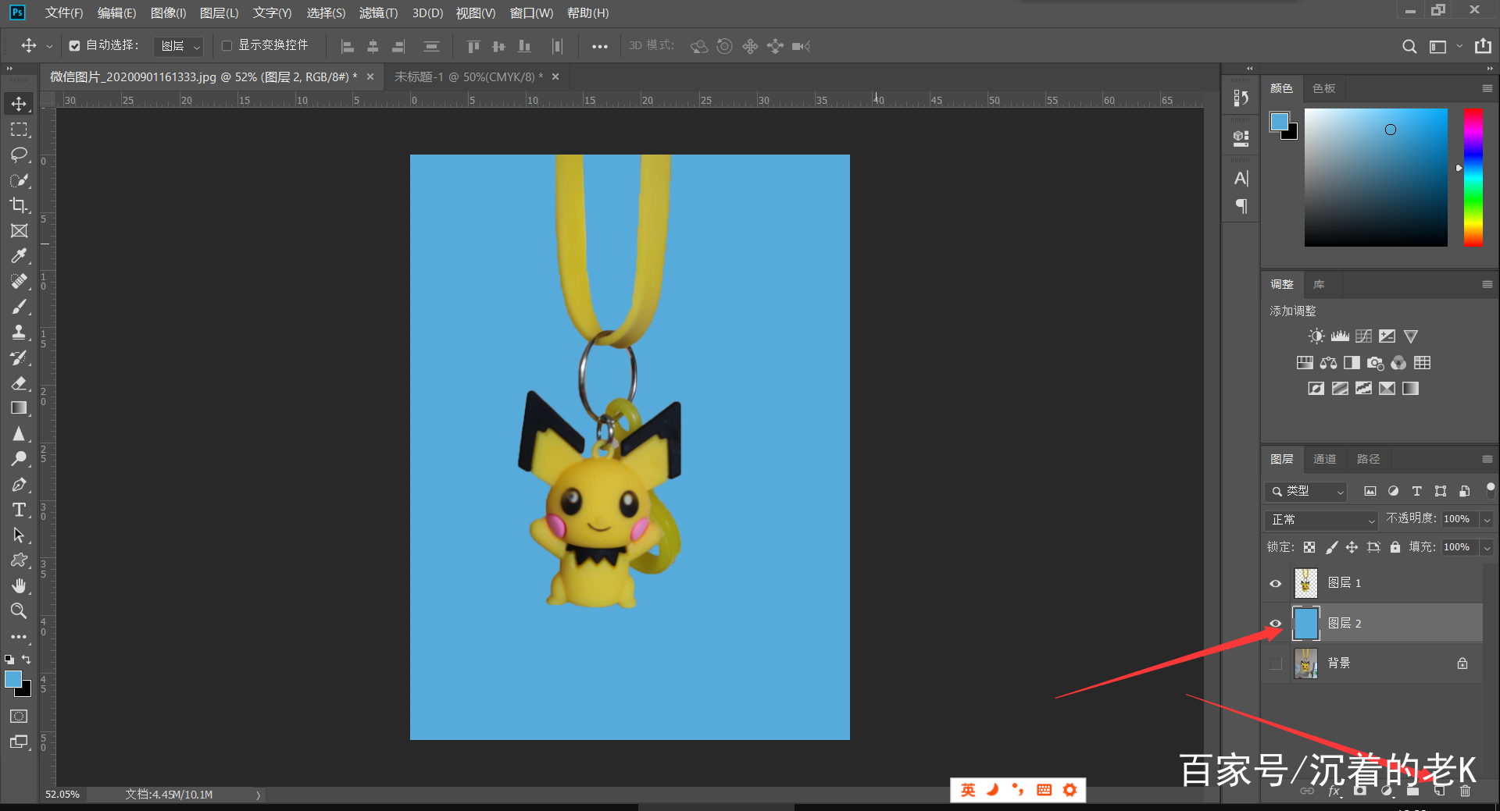Open the 正常 blend mode dropdown
1500x811 pixels.
pos(1321,520)
